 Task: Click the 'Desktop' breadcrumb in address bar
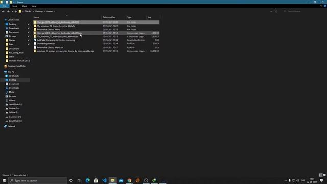39,11
